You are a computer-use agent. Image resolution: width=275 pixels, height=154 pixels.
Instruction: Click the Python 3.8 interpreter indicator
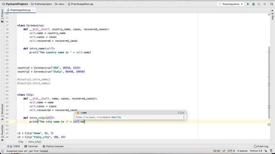pos(256,151)
